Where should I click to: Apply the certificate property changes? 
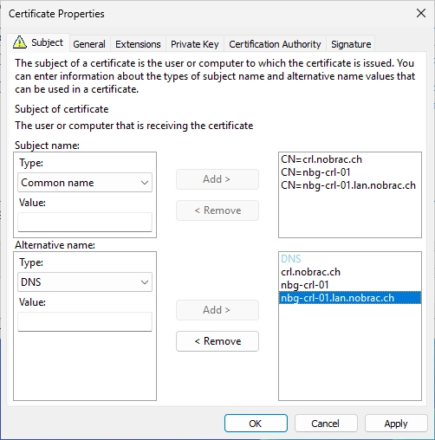click(x=396, y=424)
